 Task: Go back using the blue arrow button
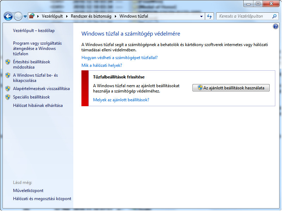click(8, 16)
